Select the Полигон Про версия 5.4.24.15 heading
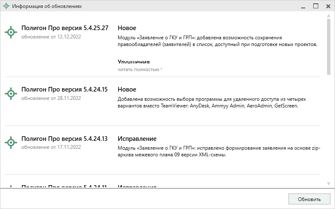 [x=65, y=89]
